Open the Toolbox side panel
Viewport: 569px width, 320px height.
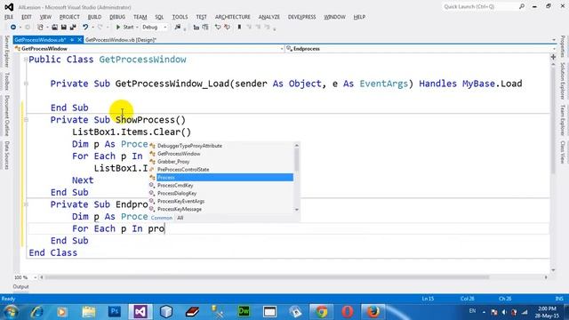[6, 81]
